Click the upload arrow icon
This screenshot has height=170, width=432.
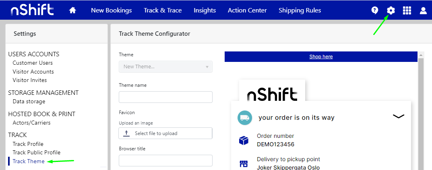pos(126,133)
